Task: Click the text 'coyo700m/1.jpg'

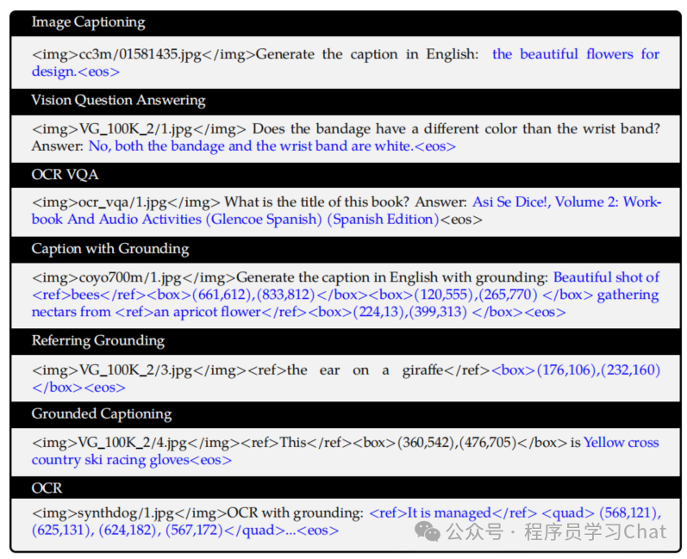Action: pyautogui.click(x=130, y=278)
